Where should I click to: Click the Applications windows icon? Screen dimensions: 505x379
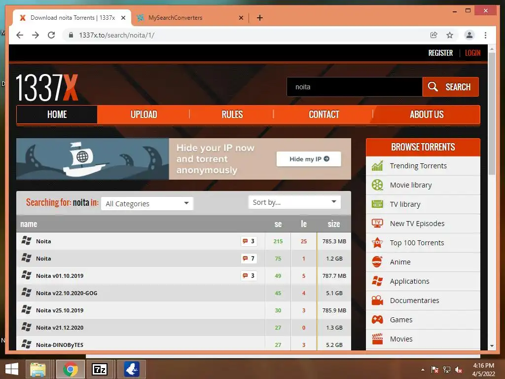coord(377,281)
